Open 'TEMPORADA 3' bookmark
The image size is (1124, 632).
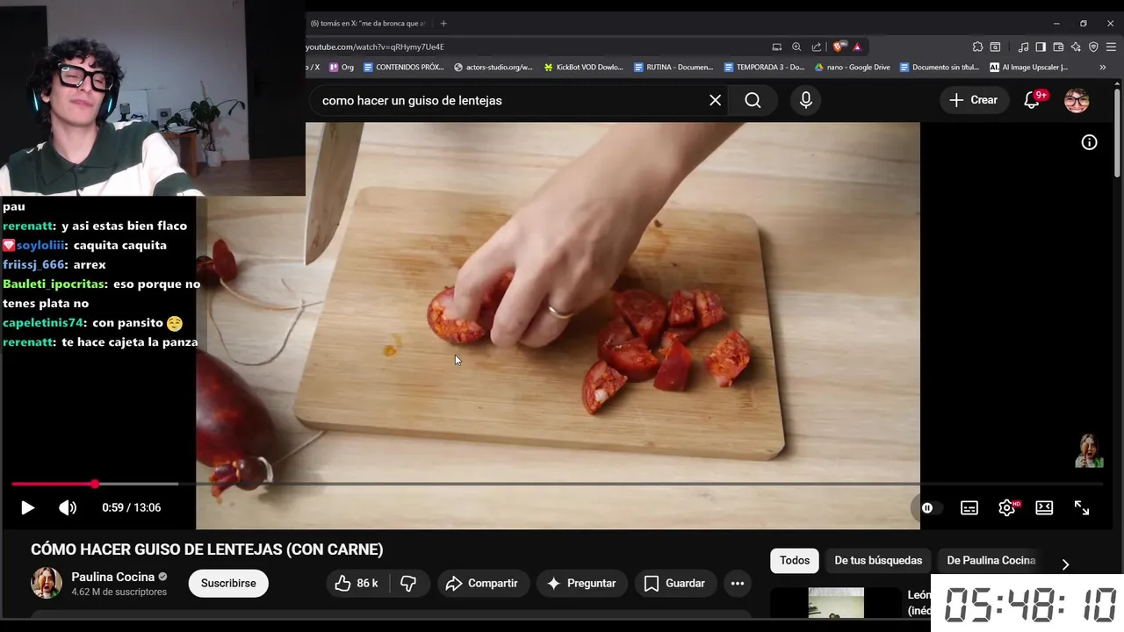pos(764,67)
